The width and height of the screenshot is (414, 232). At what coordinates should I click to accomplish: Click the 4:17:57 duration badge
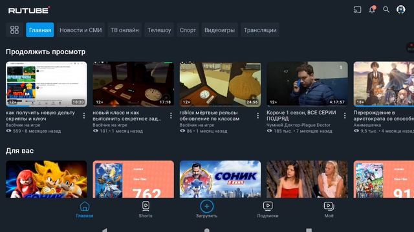[x=337, y=102]
